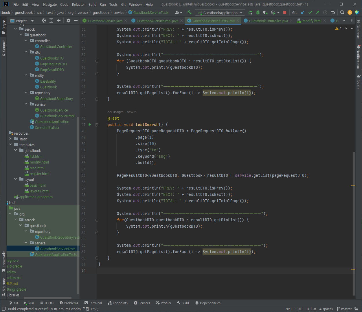This screenshot has width=362, height=312.
Task: Toggle the Project side tool window
Action: pyautogui.click(x=3, y=27)
